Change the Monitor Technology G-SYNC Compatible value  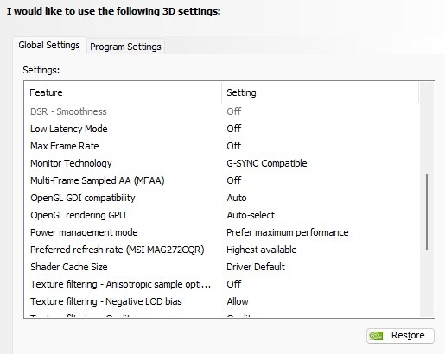267,163
